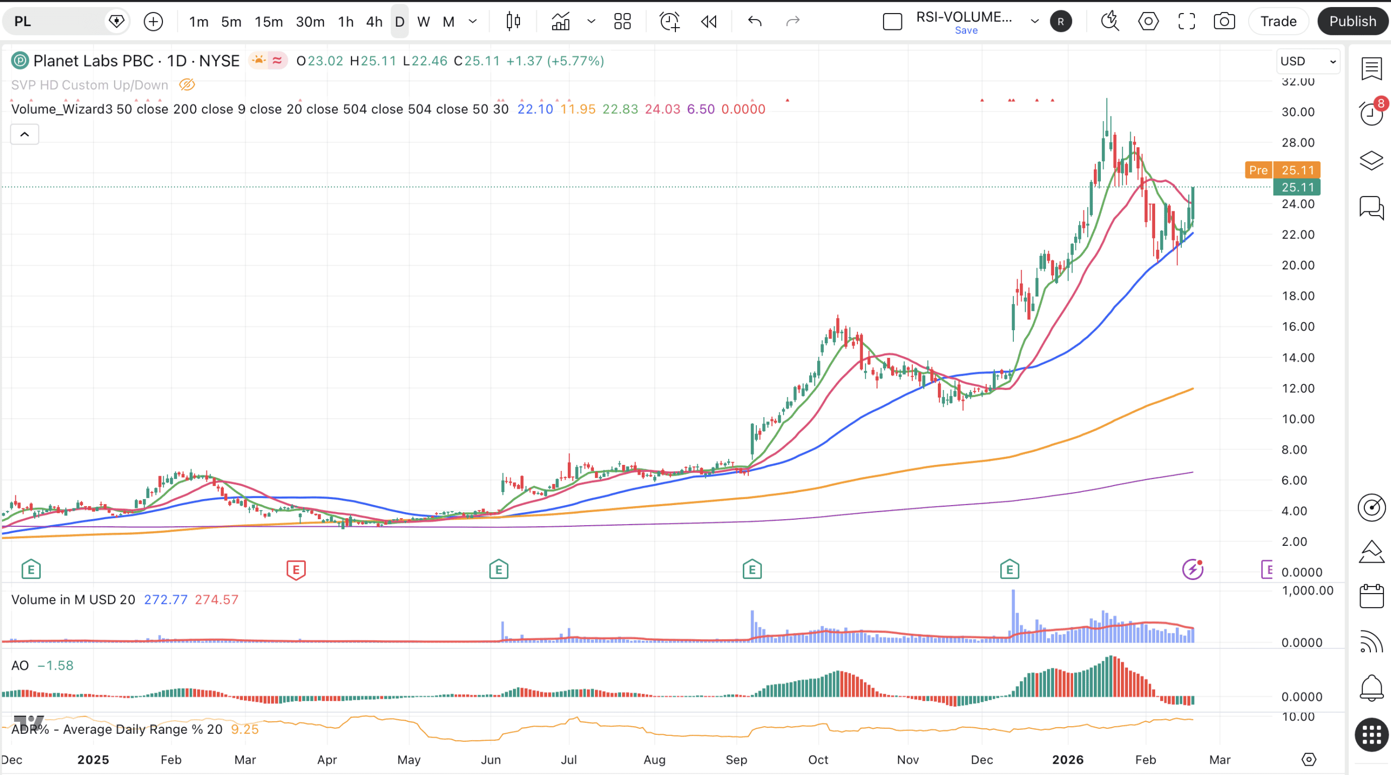
Task: Open the Indicators chart icon
Action: 561,22
